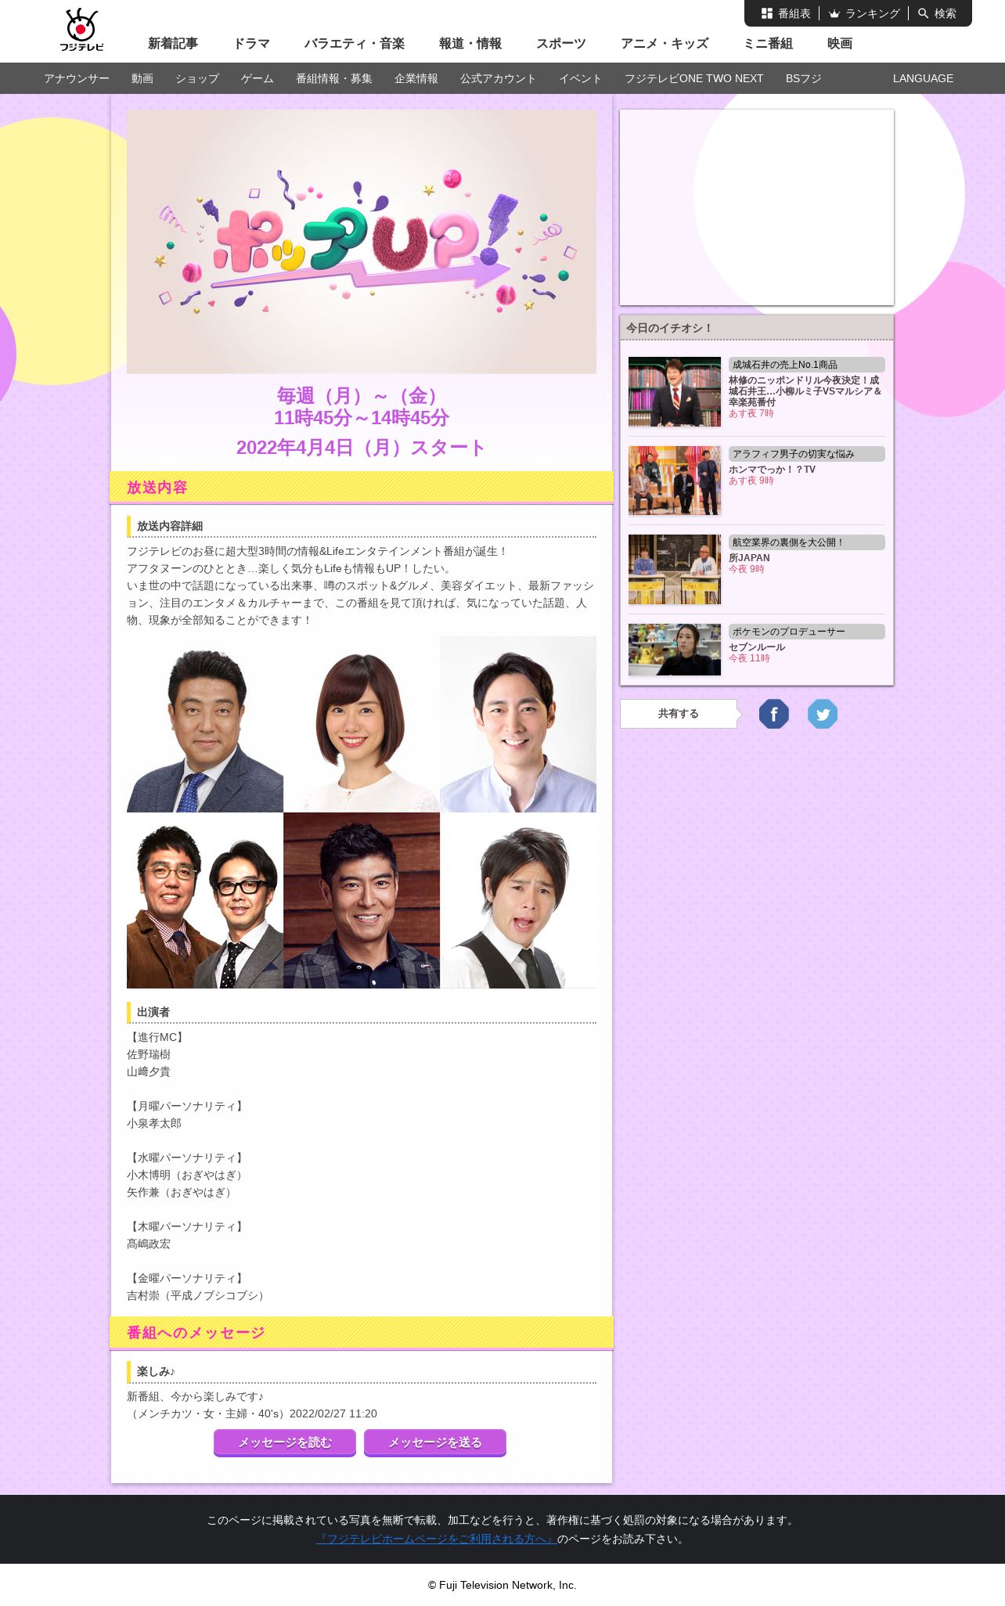This screenshot has height=1606, width=1005.
Task: Click the 共有する share label
Action: point(679,714)
